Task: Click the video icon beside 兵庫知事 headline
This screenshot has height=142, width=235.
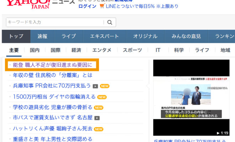Action: pyautogui.click(x=95, y=86)
